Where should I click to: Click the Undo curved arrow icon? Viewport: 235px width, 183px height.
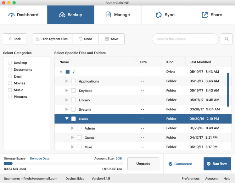point(81,39)
